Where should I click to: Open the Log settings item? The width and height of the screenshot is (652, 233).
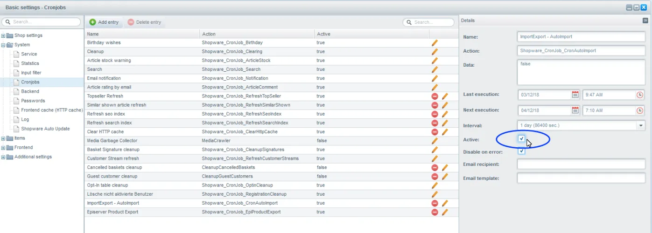pos(25,119)
